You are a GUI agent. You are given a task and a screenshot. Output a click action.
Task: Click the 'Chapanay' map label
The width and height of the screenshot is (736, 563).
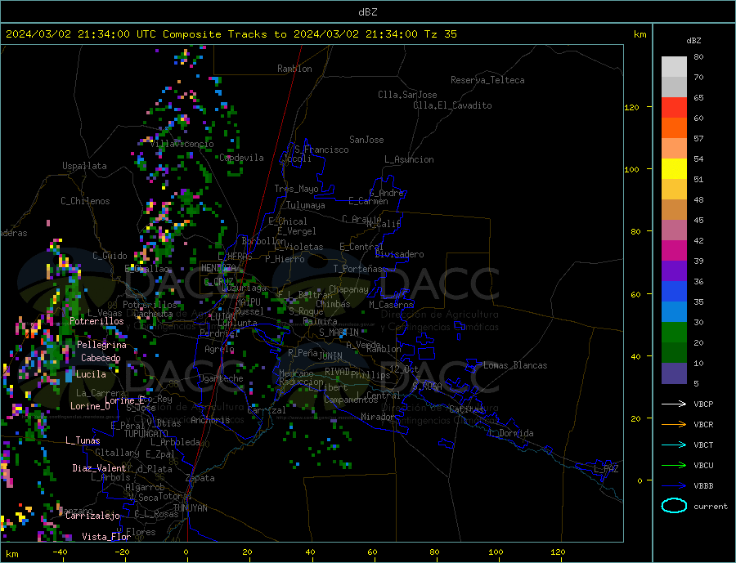tap(348, 289)
